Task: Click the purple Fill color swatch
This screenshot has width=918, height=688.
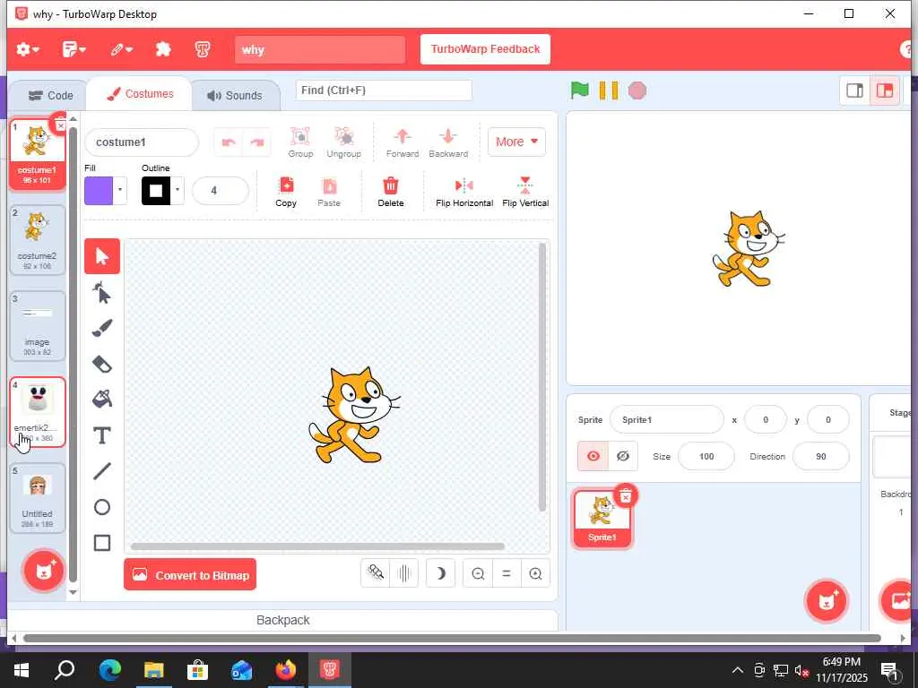Action: pyautogui.click(x=99, y=191)
